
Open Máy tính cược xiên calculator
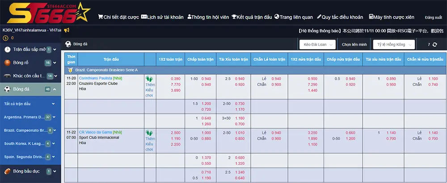pos(392,17)
